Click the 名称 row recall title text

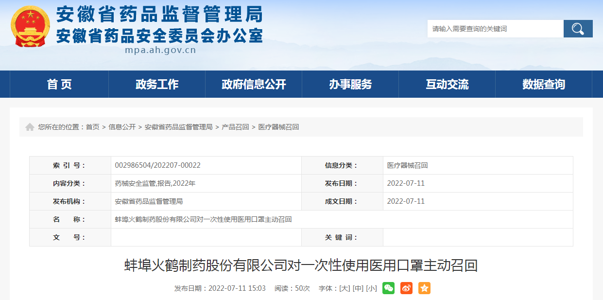[203, 219]
